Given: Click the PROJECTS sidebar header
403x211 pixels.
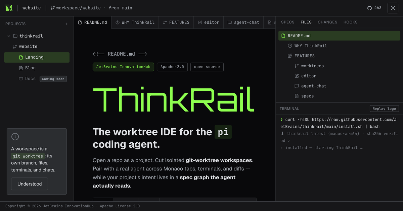Looking at the screenshot, I should tap(15, 24).
